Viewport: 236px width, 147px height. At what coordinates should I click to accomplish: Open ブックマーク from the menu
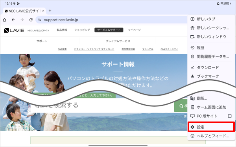[x=211, y=76]
